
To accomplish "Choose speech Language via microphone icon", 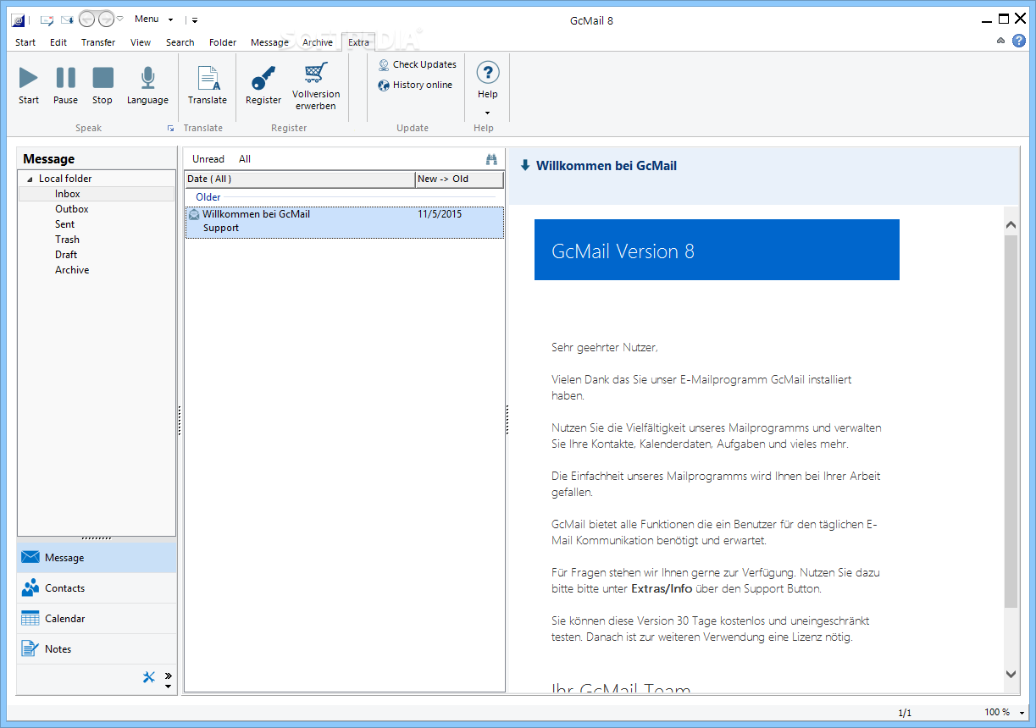I will click(x=148, y=78).
